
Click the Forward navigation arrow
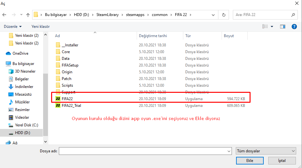point(14,15)
